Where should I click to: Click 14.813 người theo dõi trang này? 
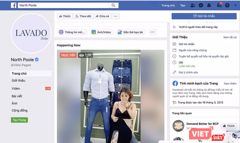coord(198,27)
